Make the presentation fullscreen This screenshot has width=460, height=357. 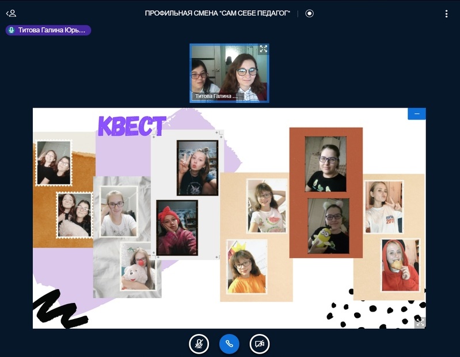[420, 323]
